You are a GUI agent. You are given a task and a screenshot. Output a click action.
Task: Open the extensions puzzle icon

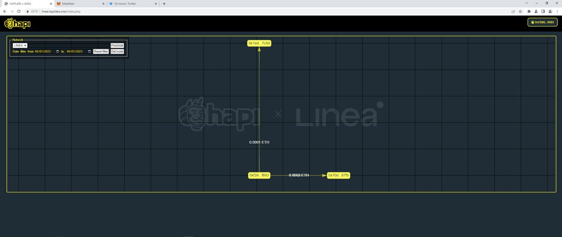529,11
